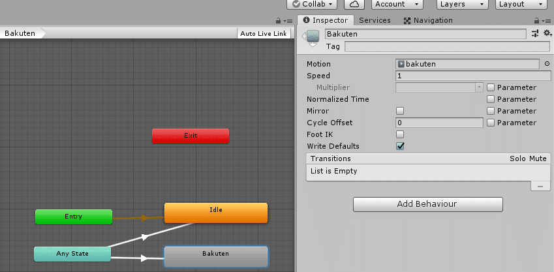Click the Normalized Time label
The width and height of the screenshot is (554, 272).
coord(338,99)
